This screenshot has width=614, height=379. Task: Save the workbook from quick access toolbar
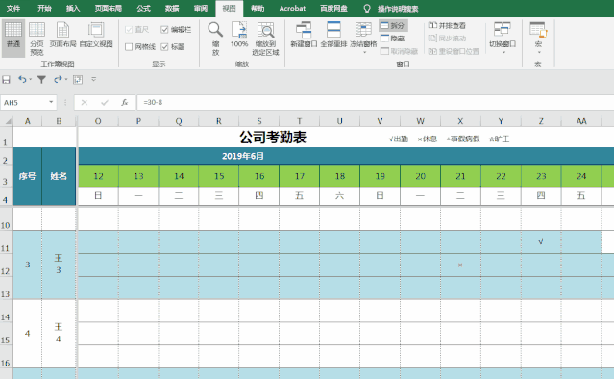click(x=7, y=80)
